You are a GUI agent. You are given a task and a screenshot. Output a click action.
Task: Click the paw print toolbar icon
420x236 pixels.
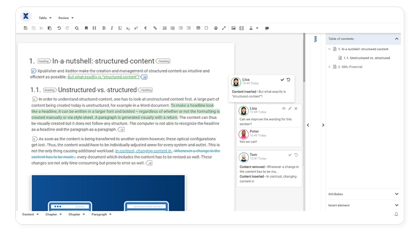pyautogui.click(x=216, y=28)
